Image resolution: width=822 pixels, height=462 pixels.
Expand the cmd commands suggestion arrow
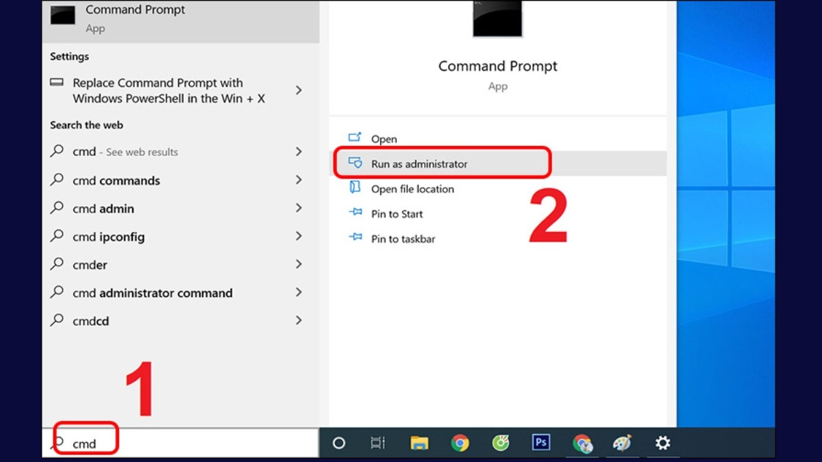(x=299, y=180)
